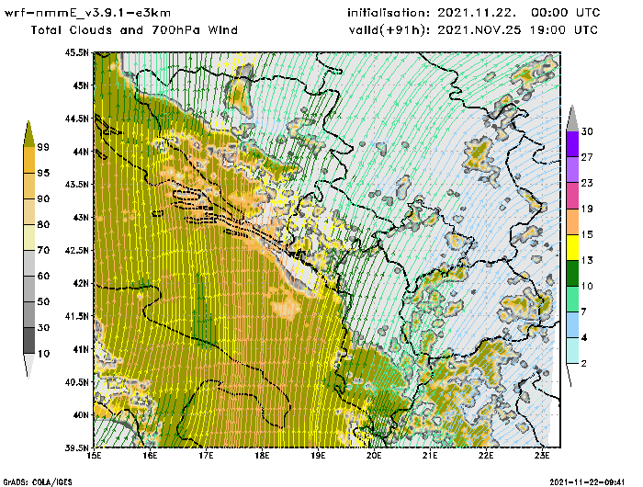Click the 13–15 yellow wind legend swatch
643x487 pixels.
pyautogui.click(x=572, y=247)
